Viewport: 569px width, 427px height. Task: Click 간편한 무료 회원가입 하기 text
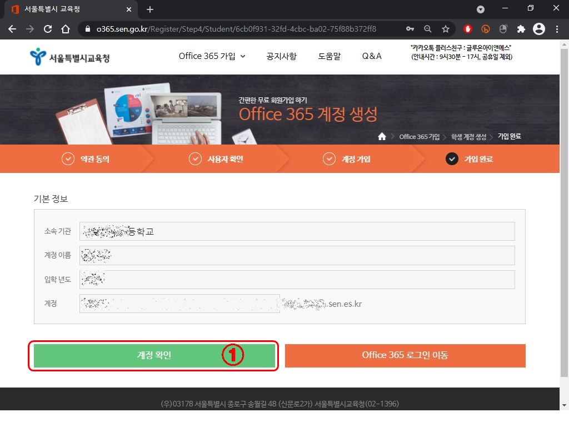(x=272, y=100)
